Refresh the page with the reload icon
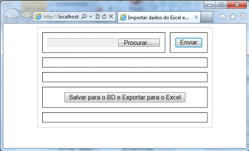Image resolution: width=249 pixels, height=151 pixels. point(104,16)
